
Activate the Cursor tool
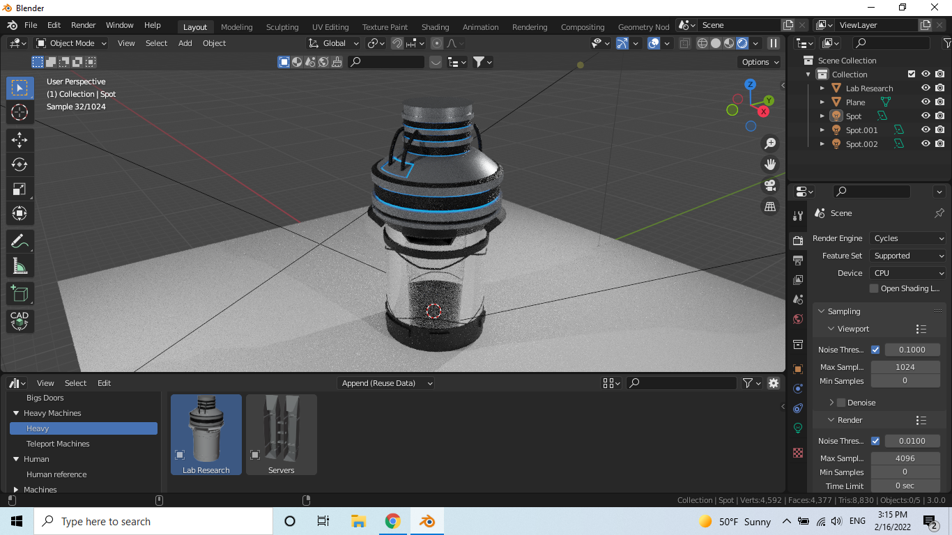20,112
